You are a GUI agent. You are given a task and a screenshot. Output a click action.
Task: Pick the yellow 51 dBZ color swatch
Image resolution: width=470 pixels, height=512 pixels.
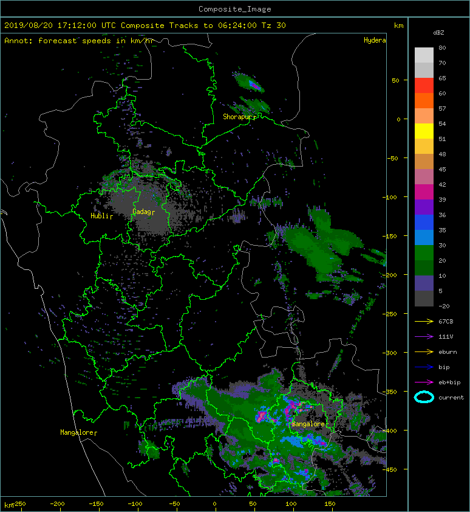424,131
